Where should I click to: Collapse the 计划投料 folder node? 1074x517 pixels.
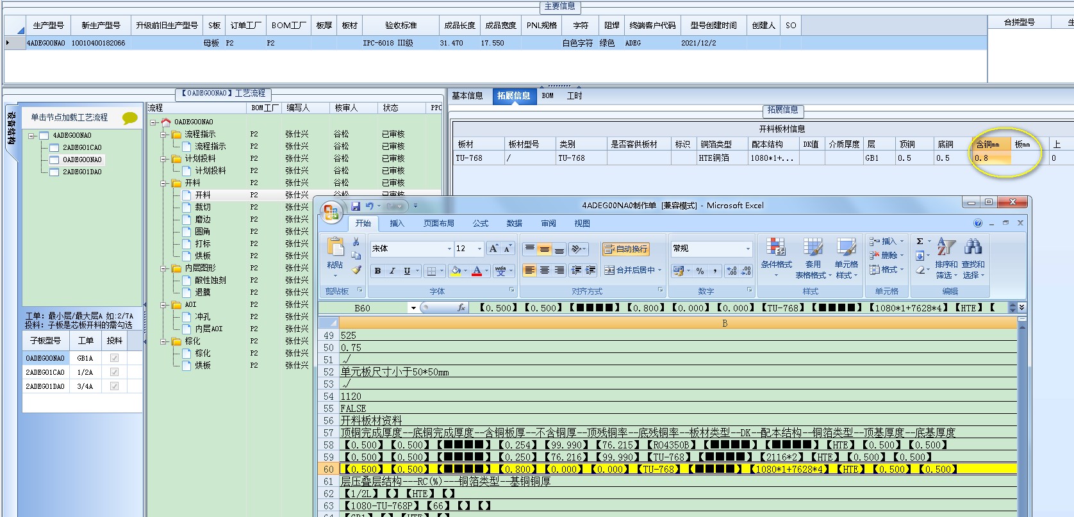pyautogui.click(x=164, y=159)
